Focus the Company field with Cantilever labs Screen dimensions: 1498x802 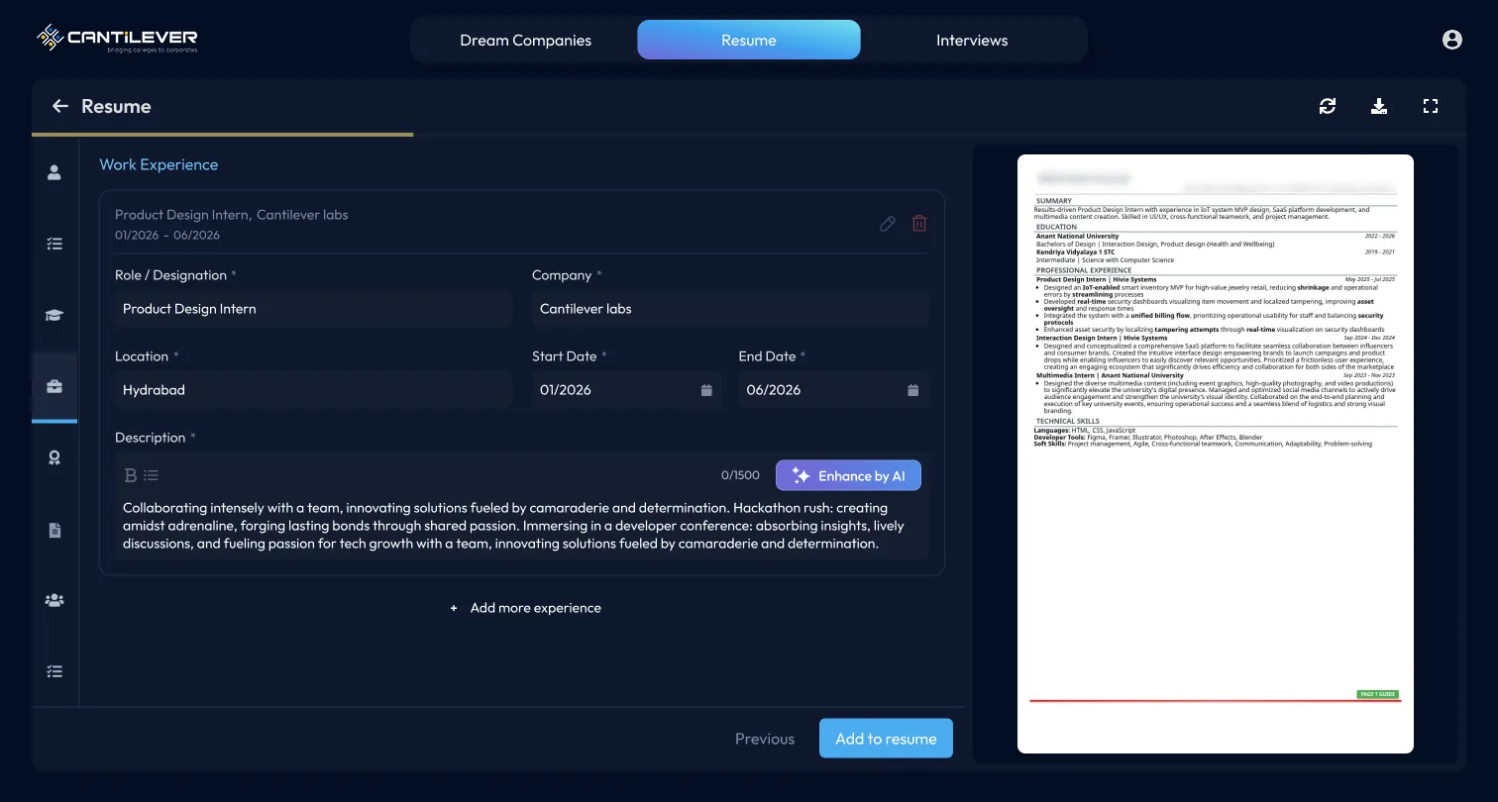click(730, 309)
